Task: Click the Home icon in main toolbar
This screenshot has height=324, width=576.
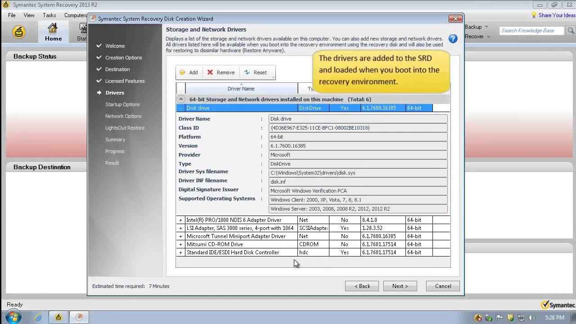Action: [x=53, y=29]
